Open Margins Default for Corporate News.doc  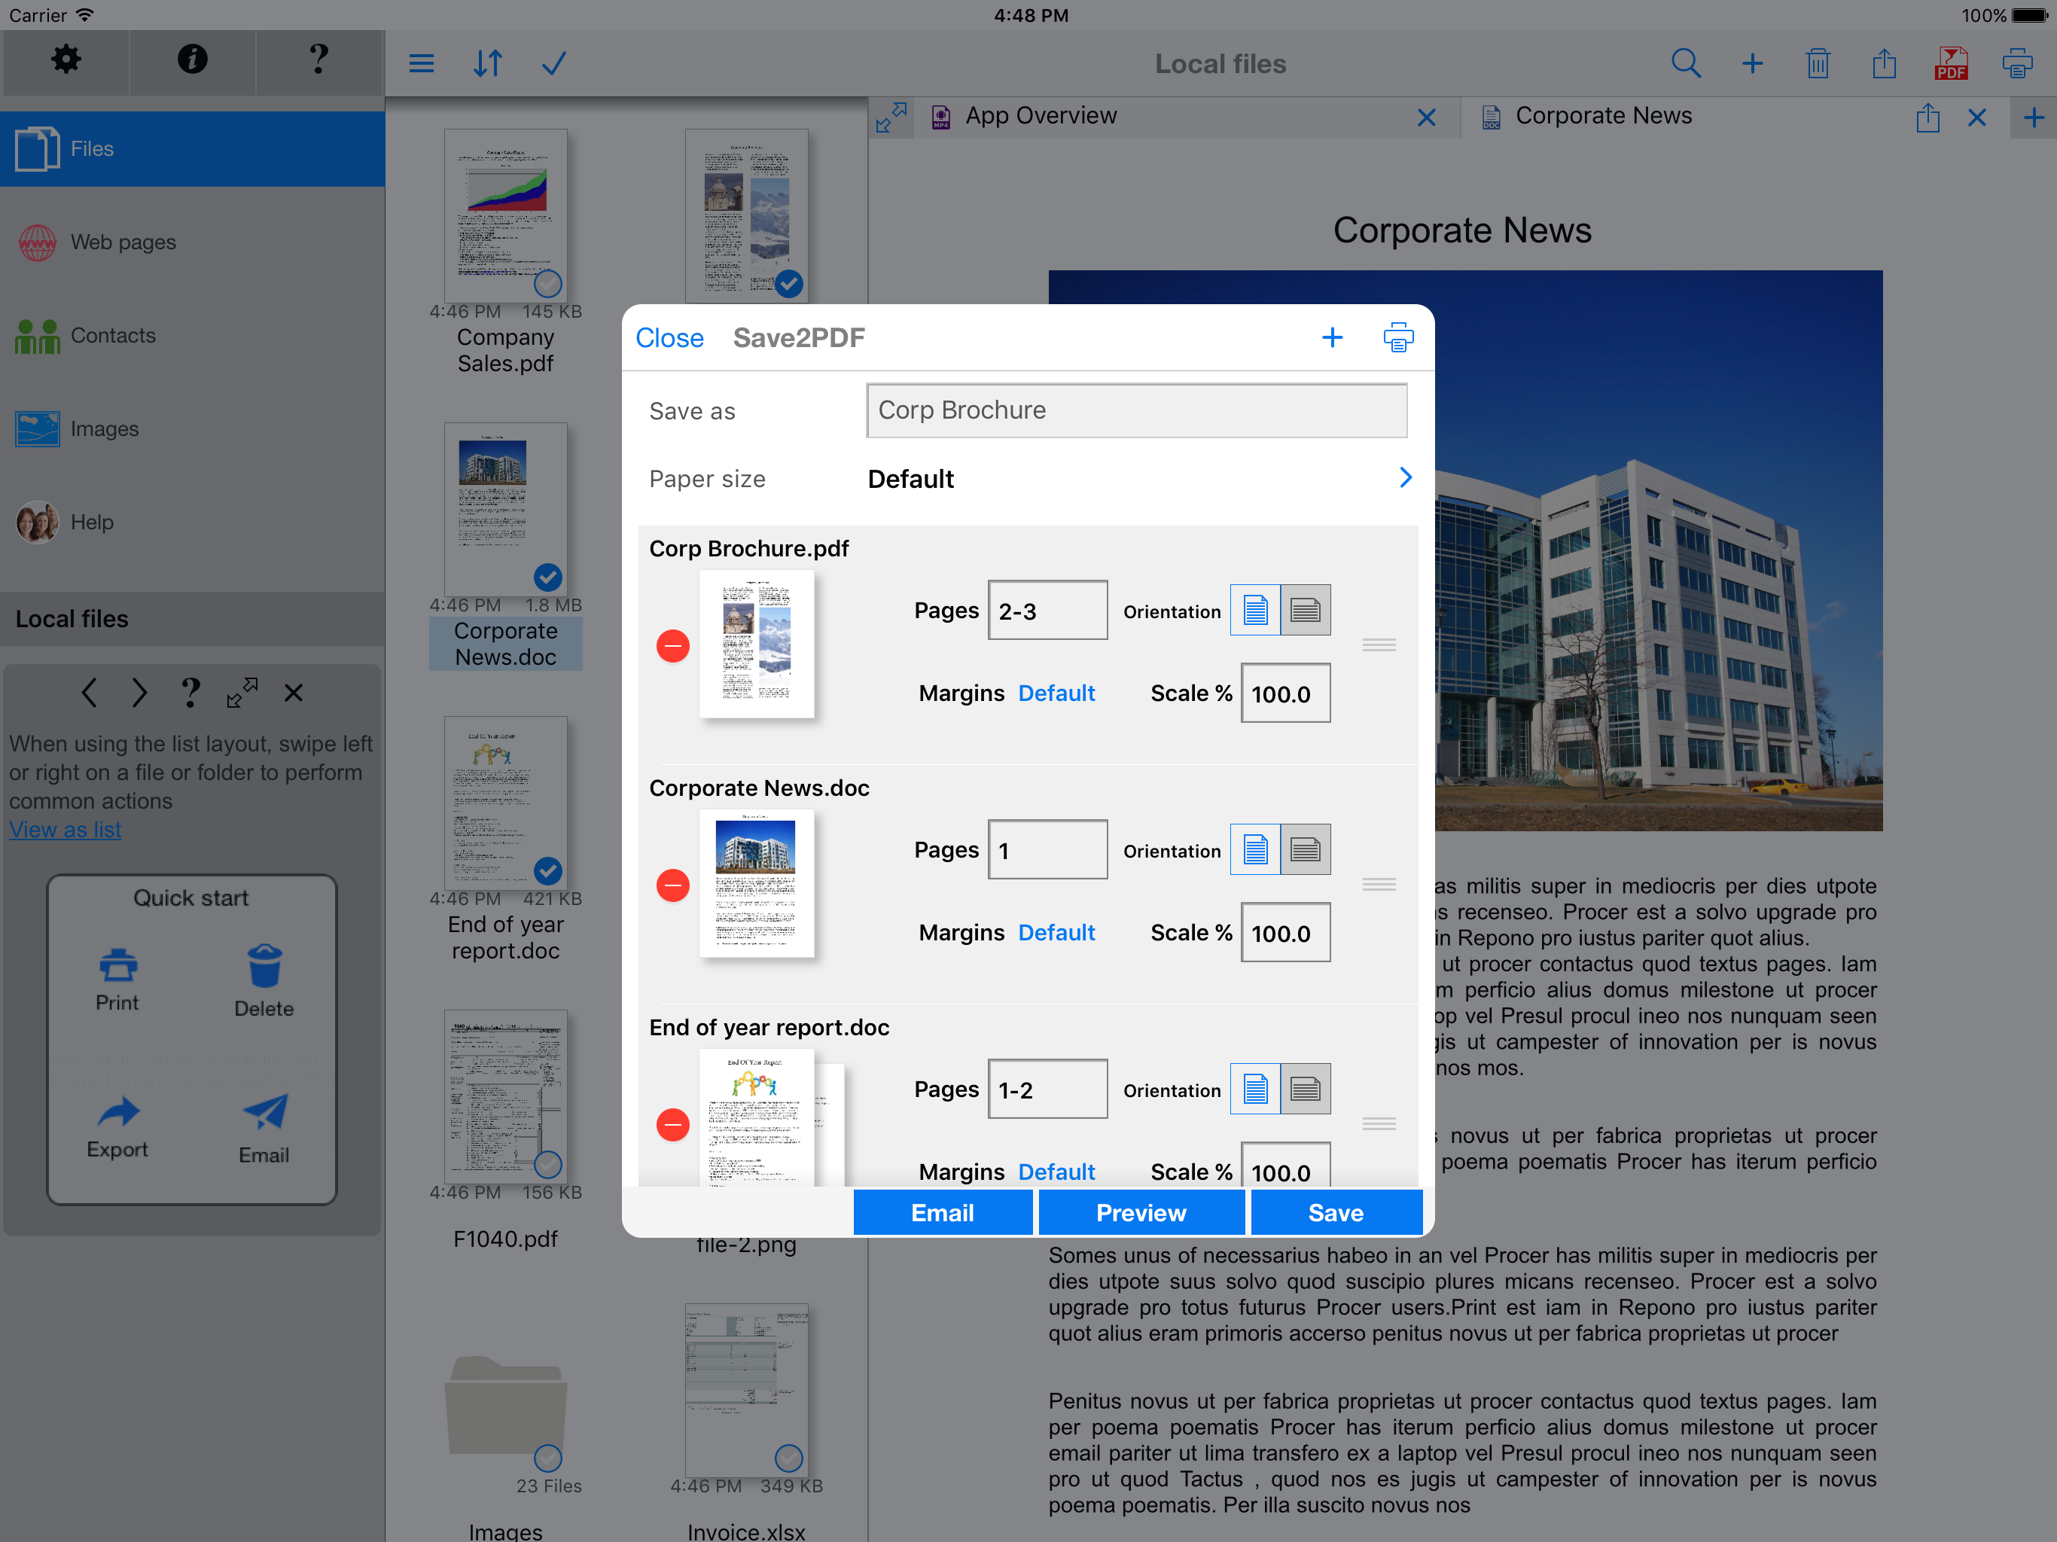[x=1056, y=933]
